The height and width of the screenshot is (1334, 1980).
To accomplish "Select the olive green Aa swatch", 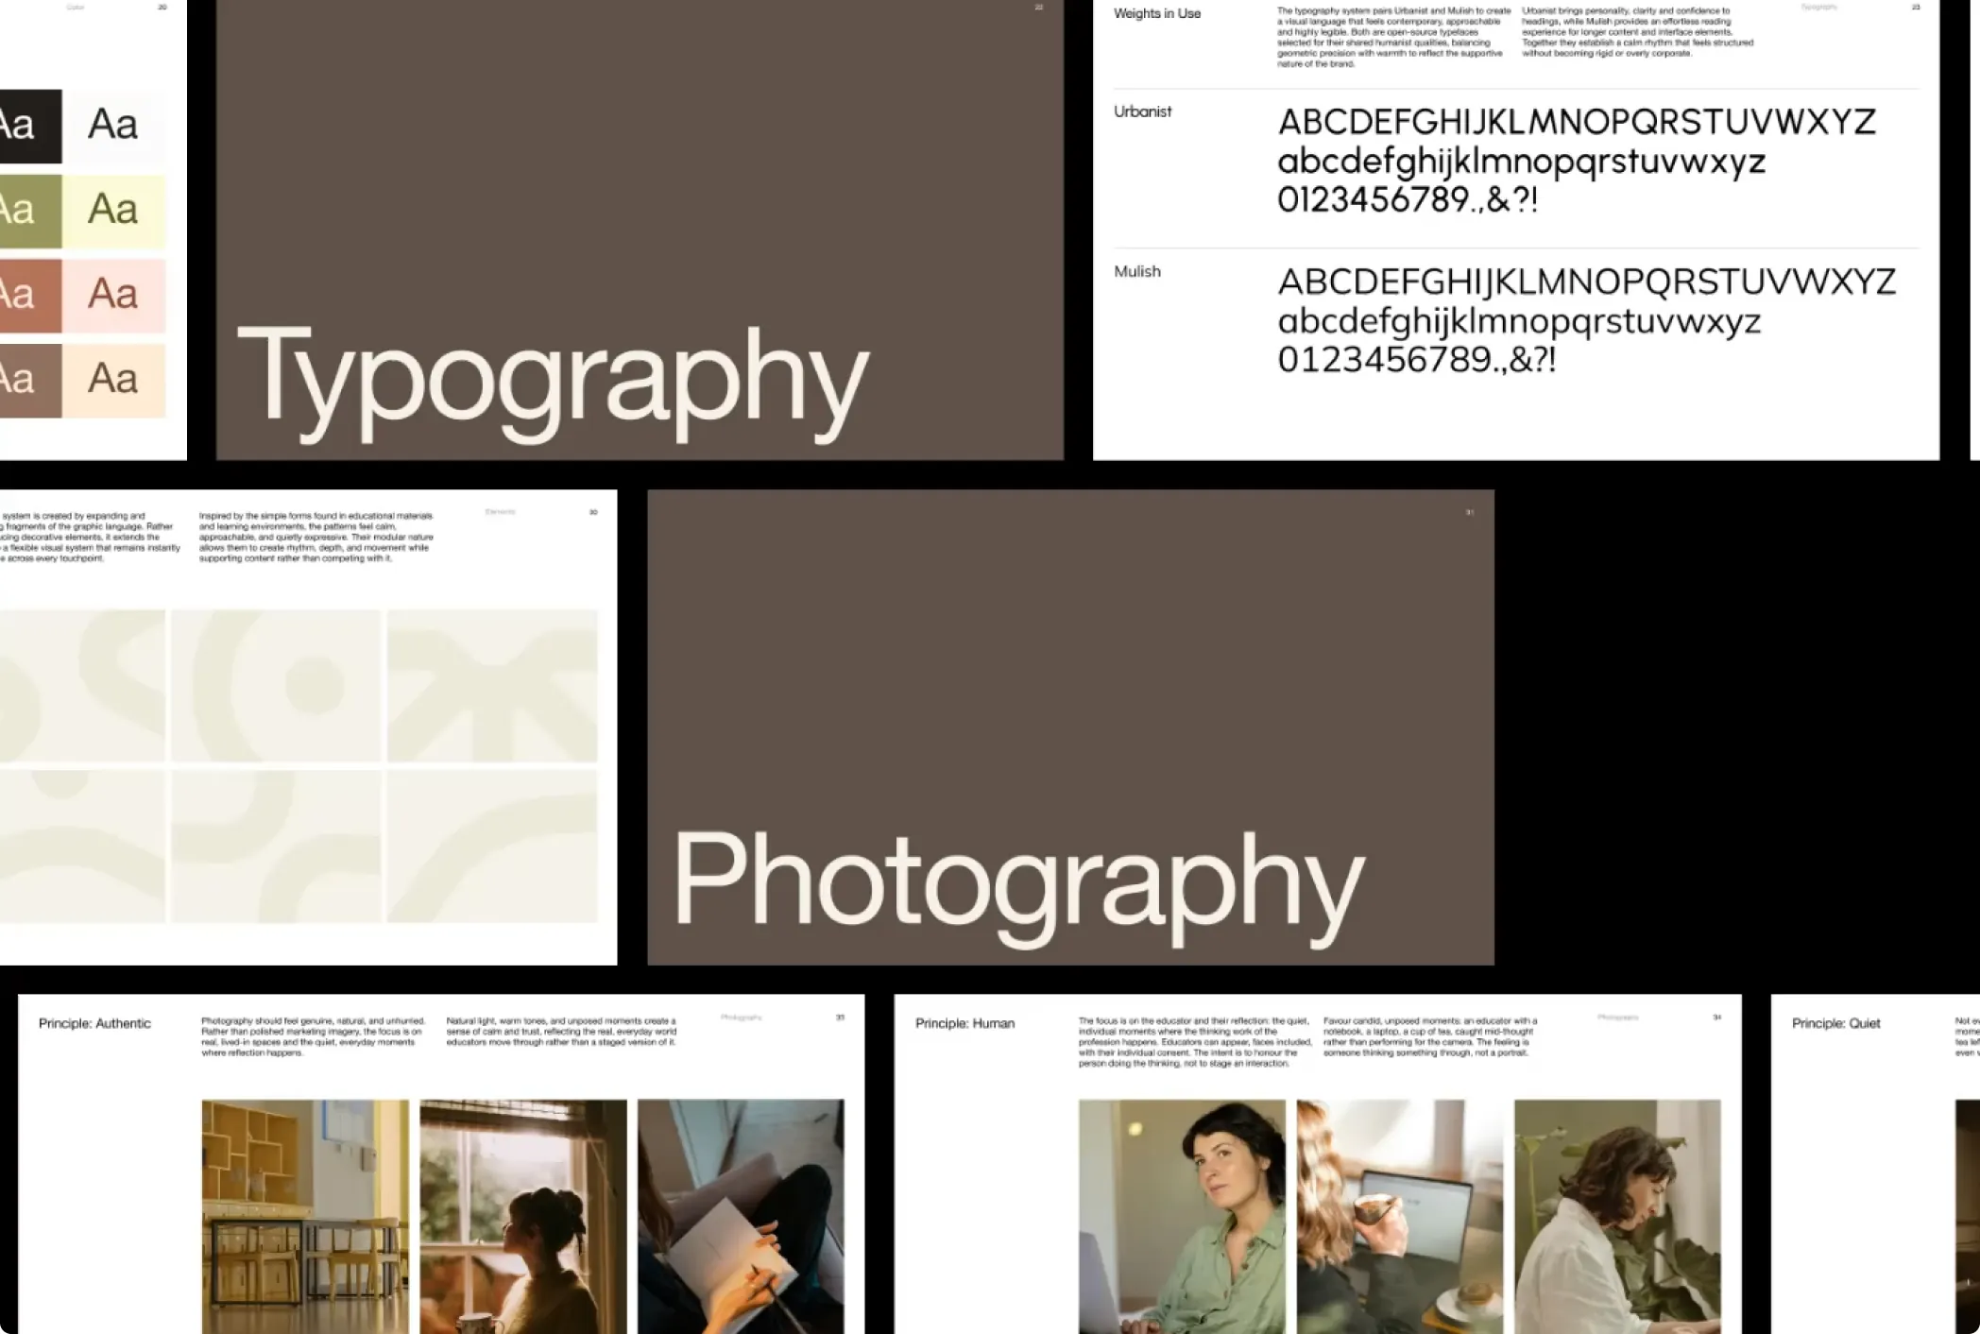I will point(30,211).
